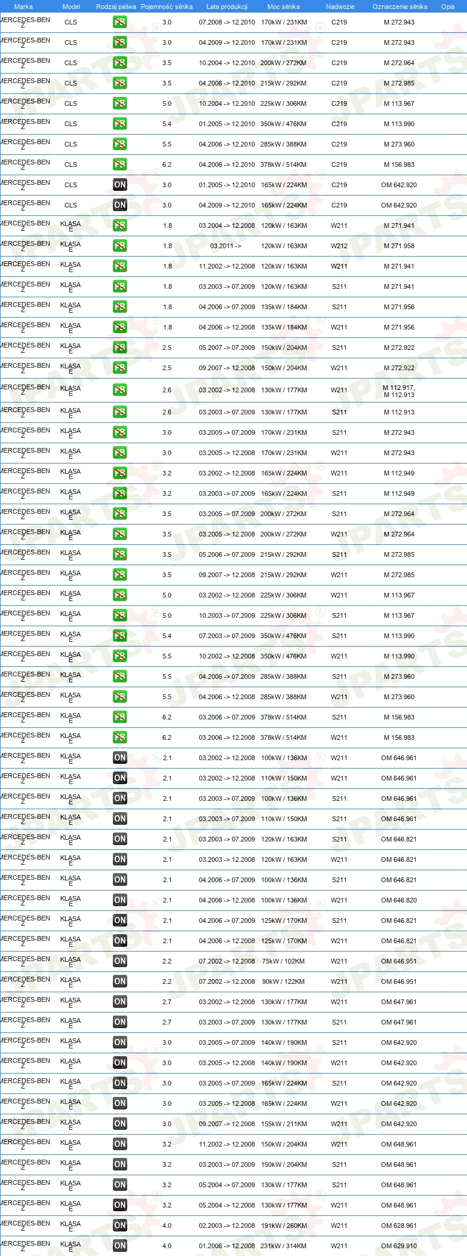The height and width of the screenshot is (1256, 467).
Task: Click diesel ON icon in 90kW / 122KM row
Action: pyautogui.click(x=120, y=981)
